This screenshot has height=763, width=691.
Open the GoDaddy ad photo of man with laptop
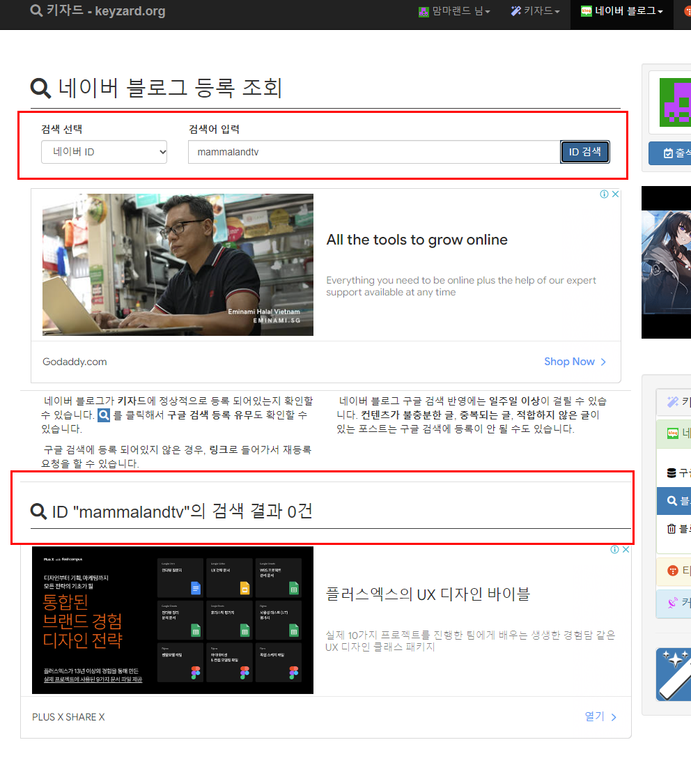pyautogui.click(x=178, y=265)
